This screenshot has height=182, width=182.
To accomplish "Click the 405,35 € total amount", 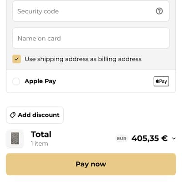I will (x=150, y=138).
